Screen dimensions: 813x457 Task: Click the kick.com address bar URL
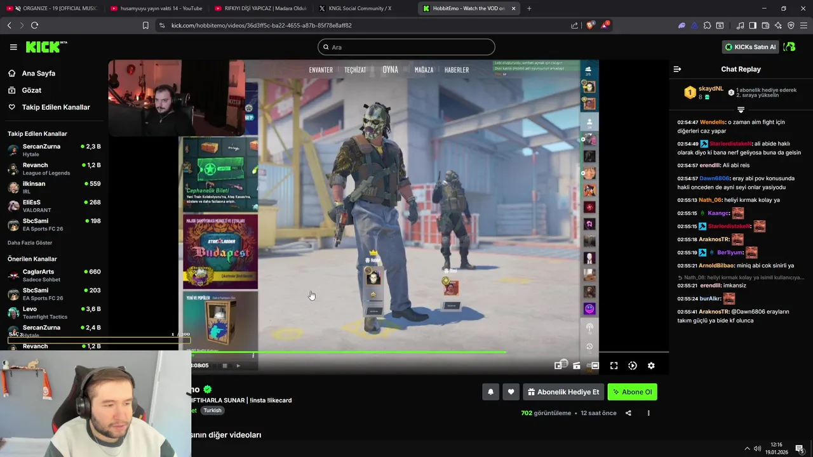click(x=261, y=25)
